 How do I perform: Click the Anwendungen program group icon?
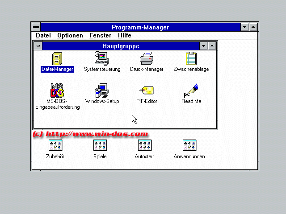[189, 145]
